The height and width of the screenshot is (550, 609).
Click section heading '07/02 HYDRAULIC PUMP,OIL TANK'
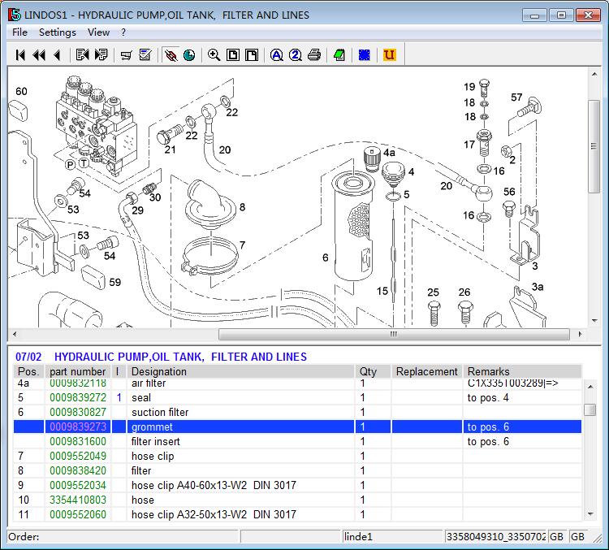(x=161, y=357)
